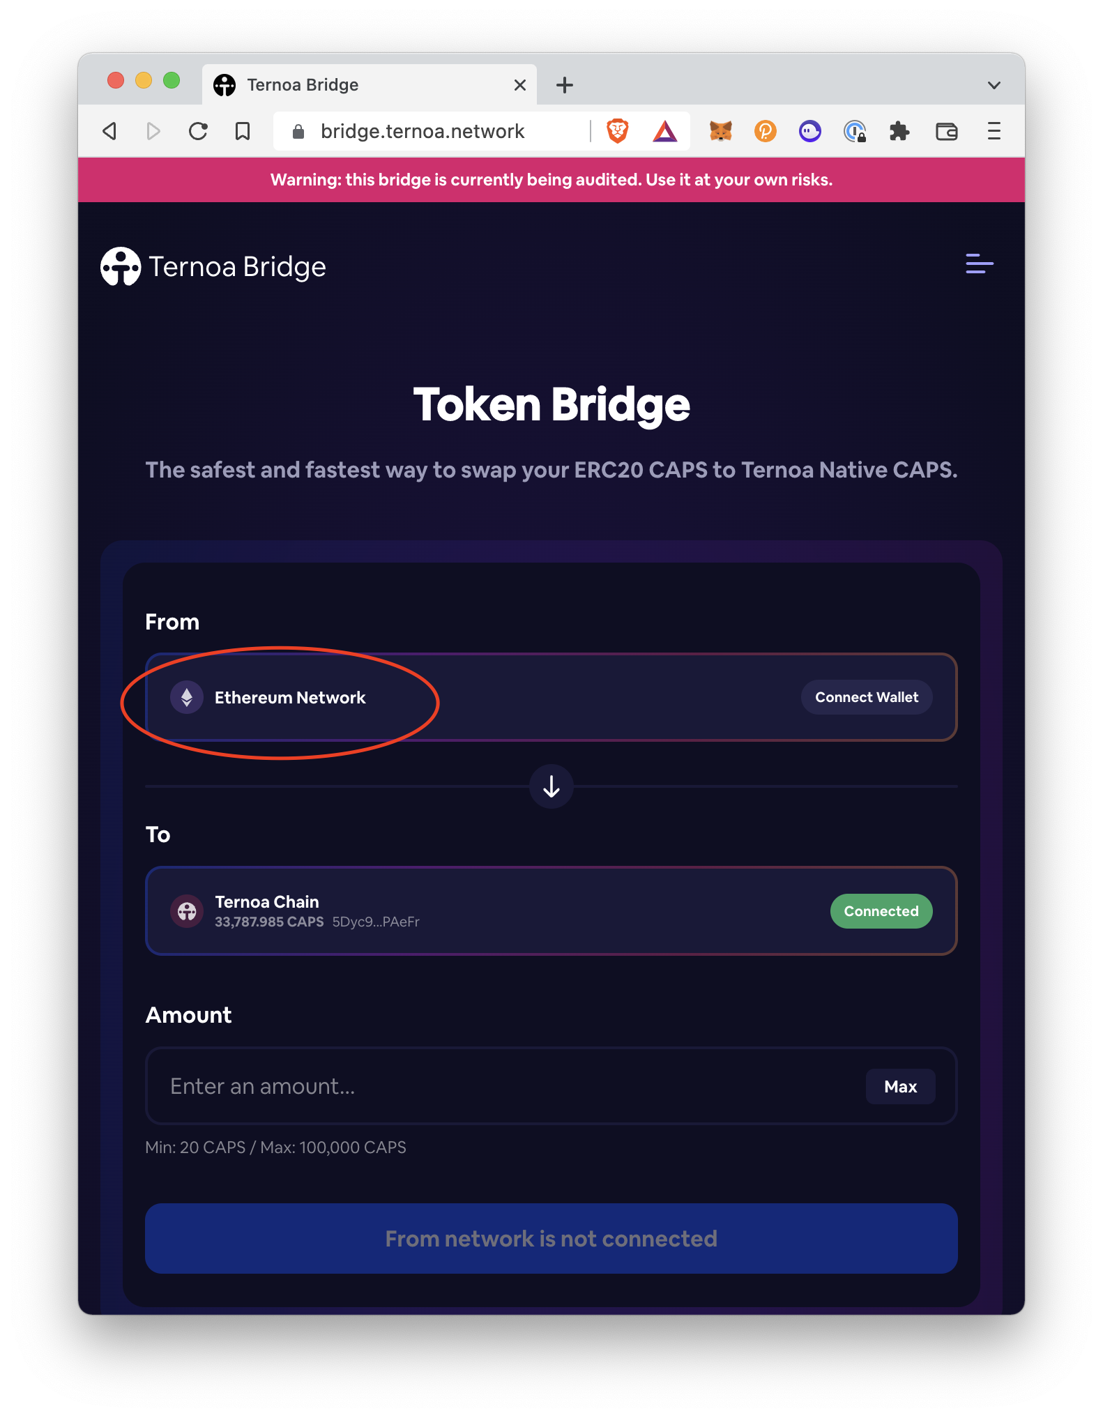The height and width of the screenshot is (1418, 1103).
Task: Click the green Connected button
Action: pos(881,911)
